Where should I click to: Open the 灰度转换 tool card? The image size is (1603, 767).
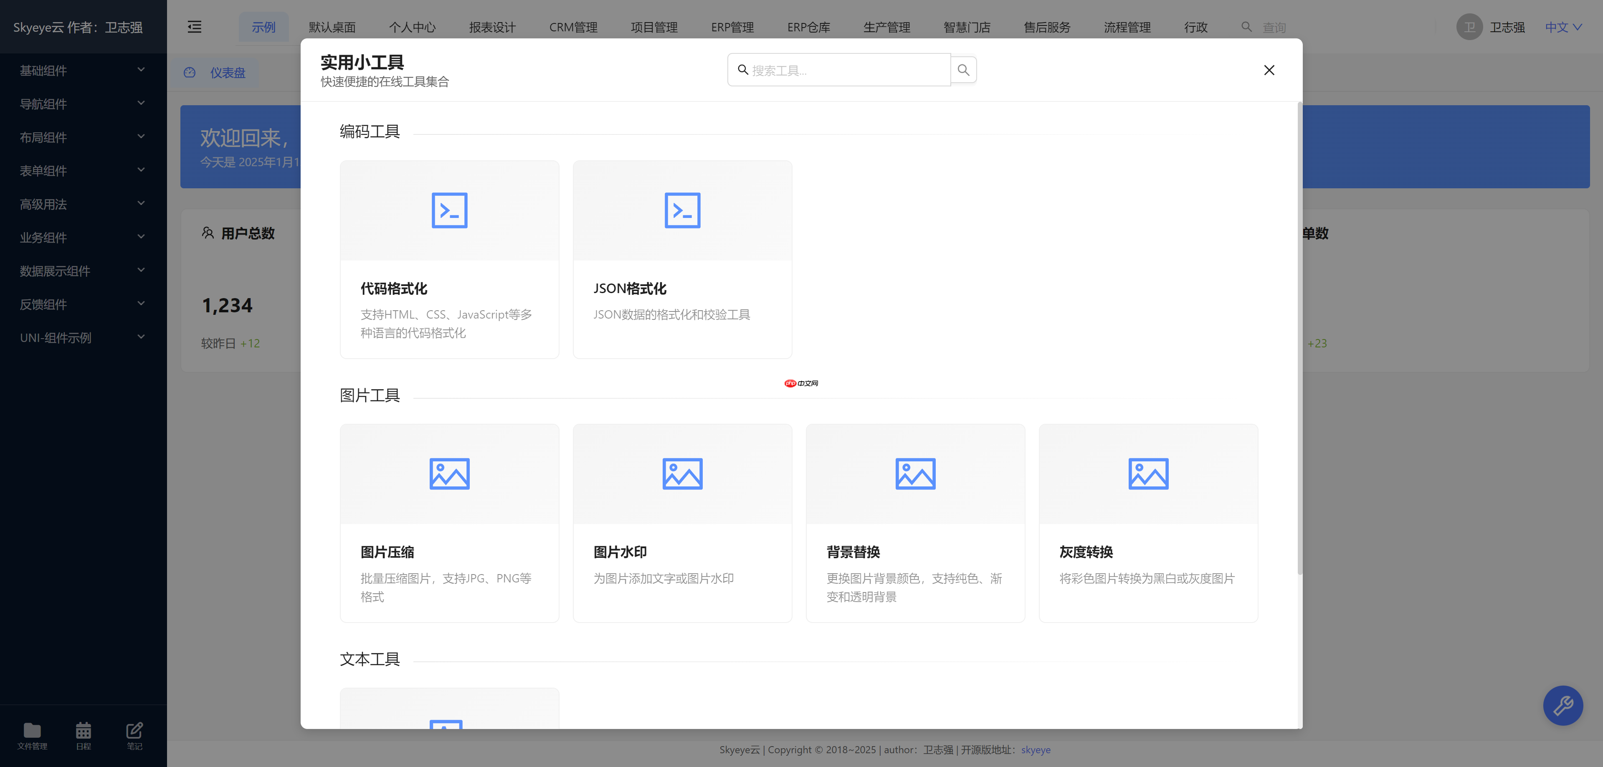[1148, 522]
